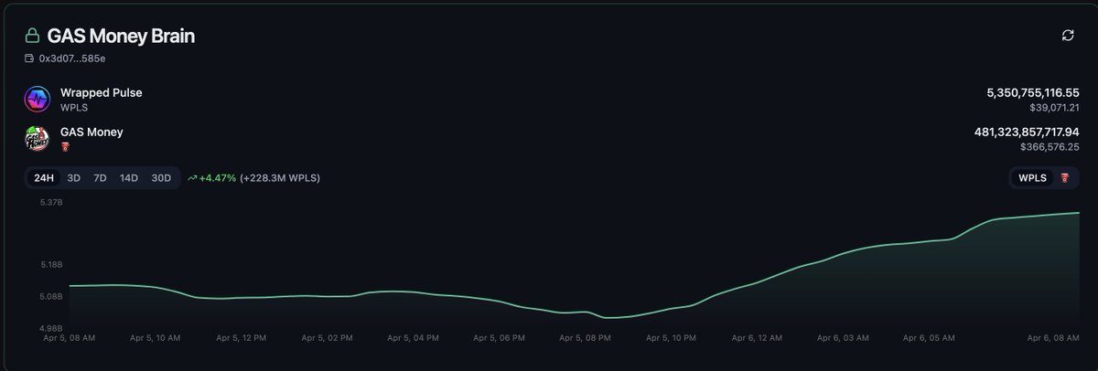Click the Apr 5, 10 PM axis label
This screenshot has height=371, width=1098.
tap(671, 338)
